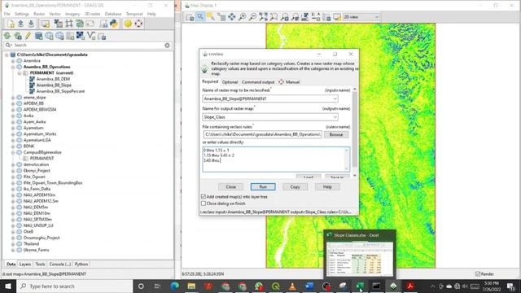This screenshot has width=521, height=293.
Task: Collapse the CampusBBgeneralize location node
Action: [x=13, y=152]
